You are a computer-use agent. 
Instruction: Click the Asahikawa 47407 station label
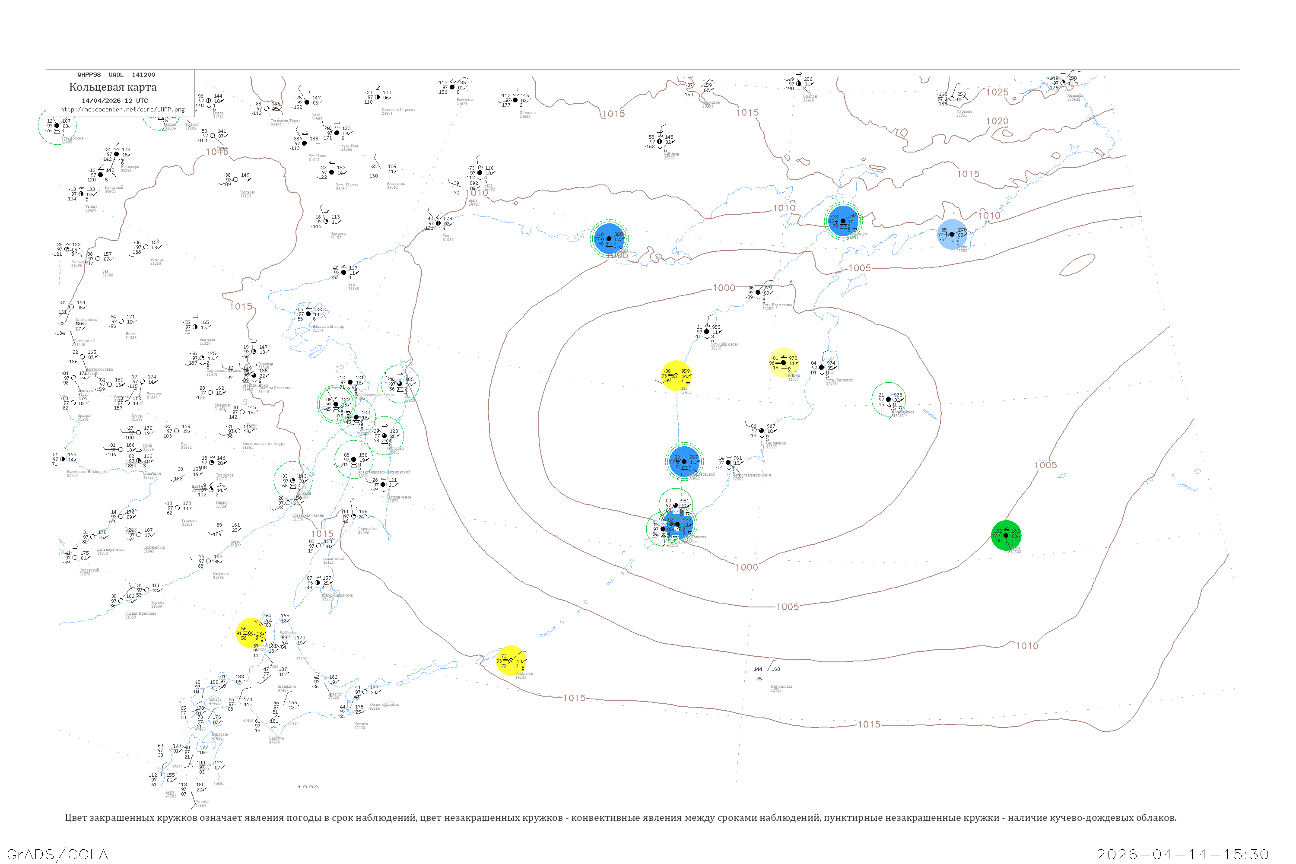click(x=286, y=688)
